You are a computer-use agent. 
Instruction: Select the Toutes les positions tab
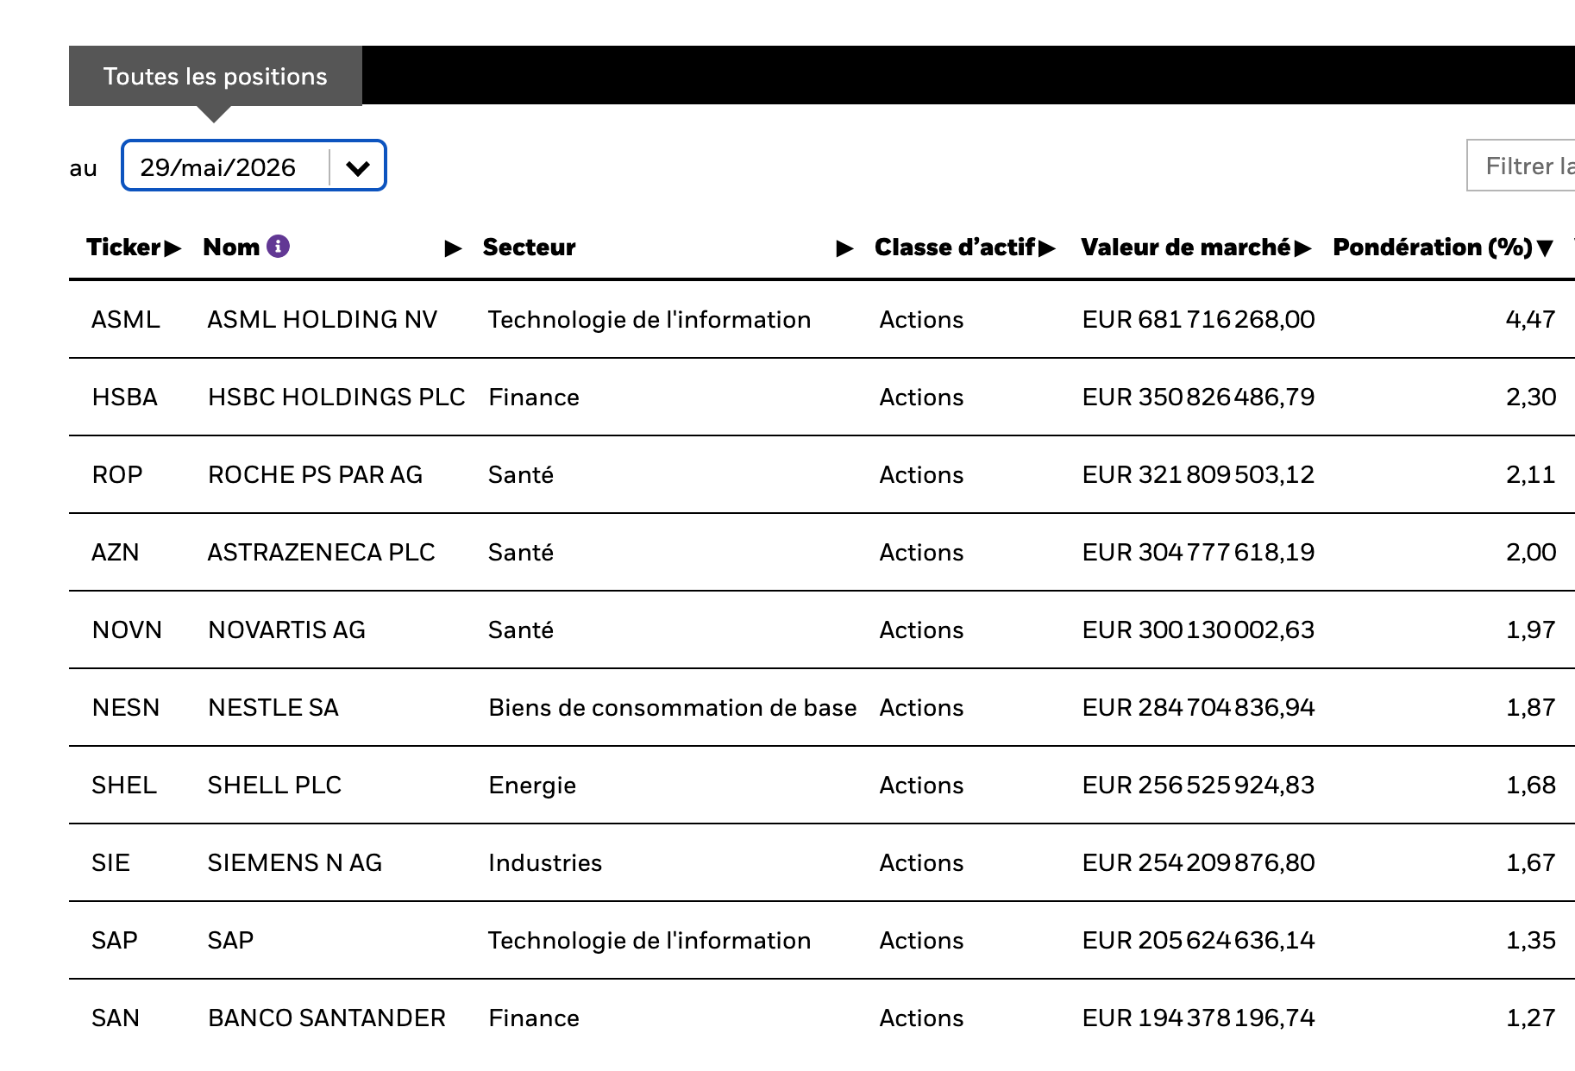tap(216, 76)
